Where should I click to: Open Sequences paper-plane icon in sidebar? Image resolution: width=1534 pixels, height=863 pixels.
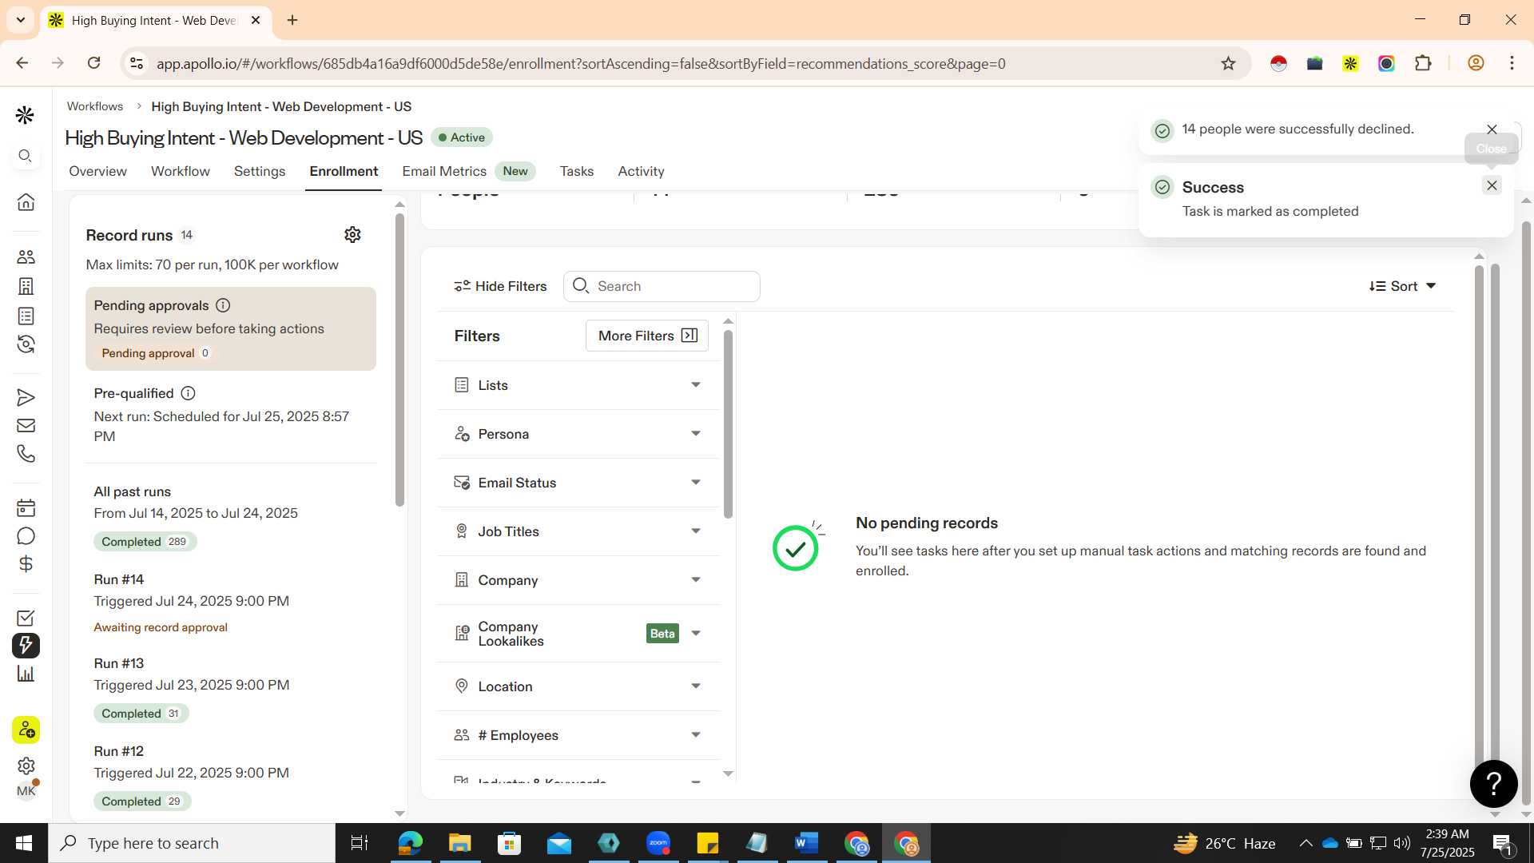(x=26, y=397)
